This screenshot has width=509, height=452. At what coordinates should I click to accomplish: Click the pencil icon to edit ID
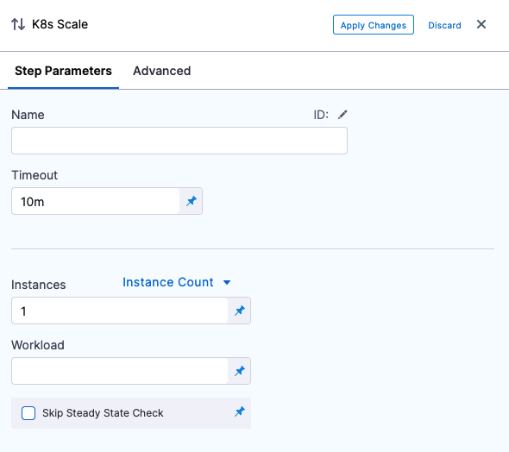point(342,115)
